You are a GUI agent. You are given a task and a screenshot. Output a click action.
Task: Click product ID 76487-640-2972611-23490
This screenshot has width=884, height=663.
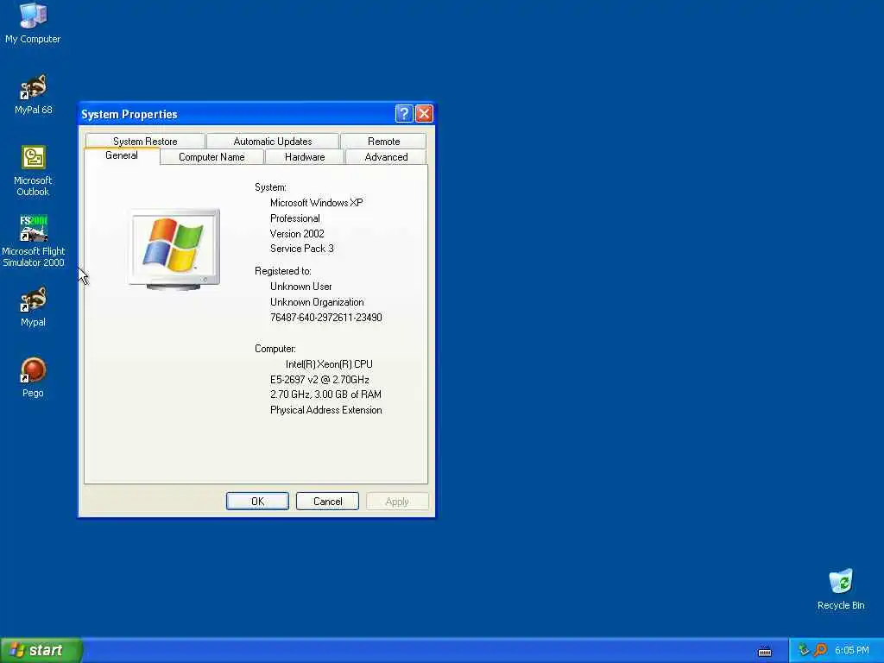pyautogui.click(x=325, y=318)
